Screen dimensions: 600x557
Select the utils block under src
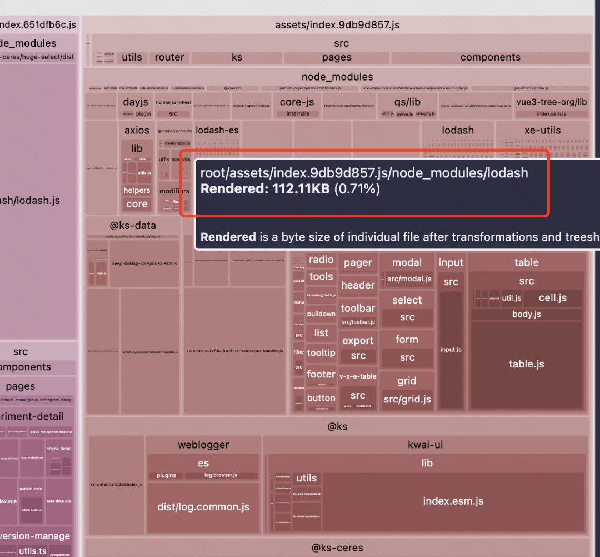point(132,57)
